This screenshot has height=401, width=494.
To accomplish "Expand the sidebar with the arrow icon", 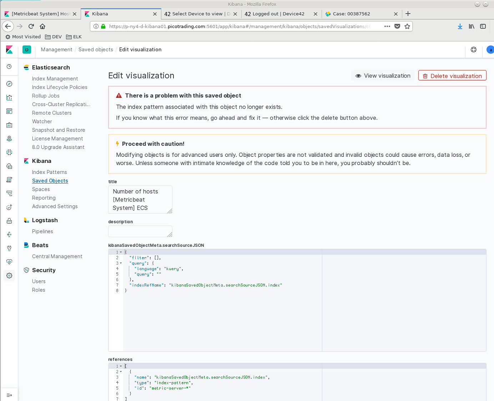I will [x=9, y=395].
